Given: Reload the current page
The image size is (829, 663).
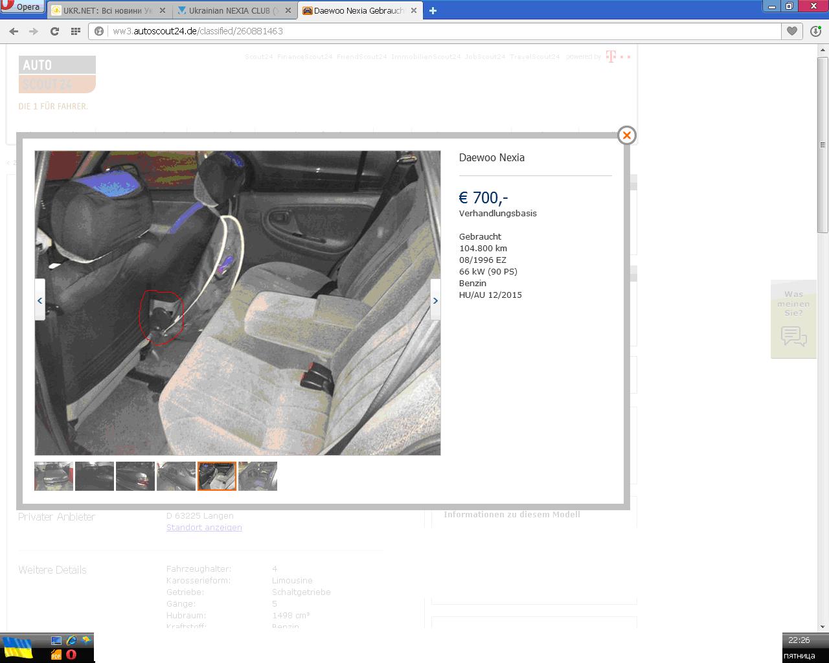Looking at the screenshot, I should 54,31.
